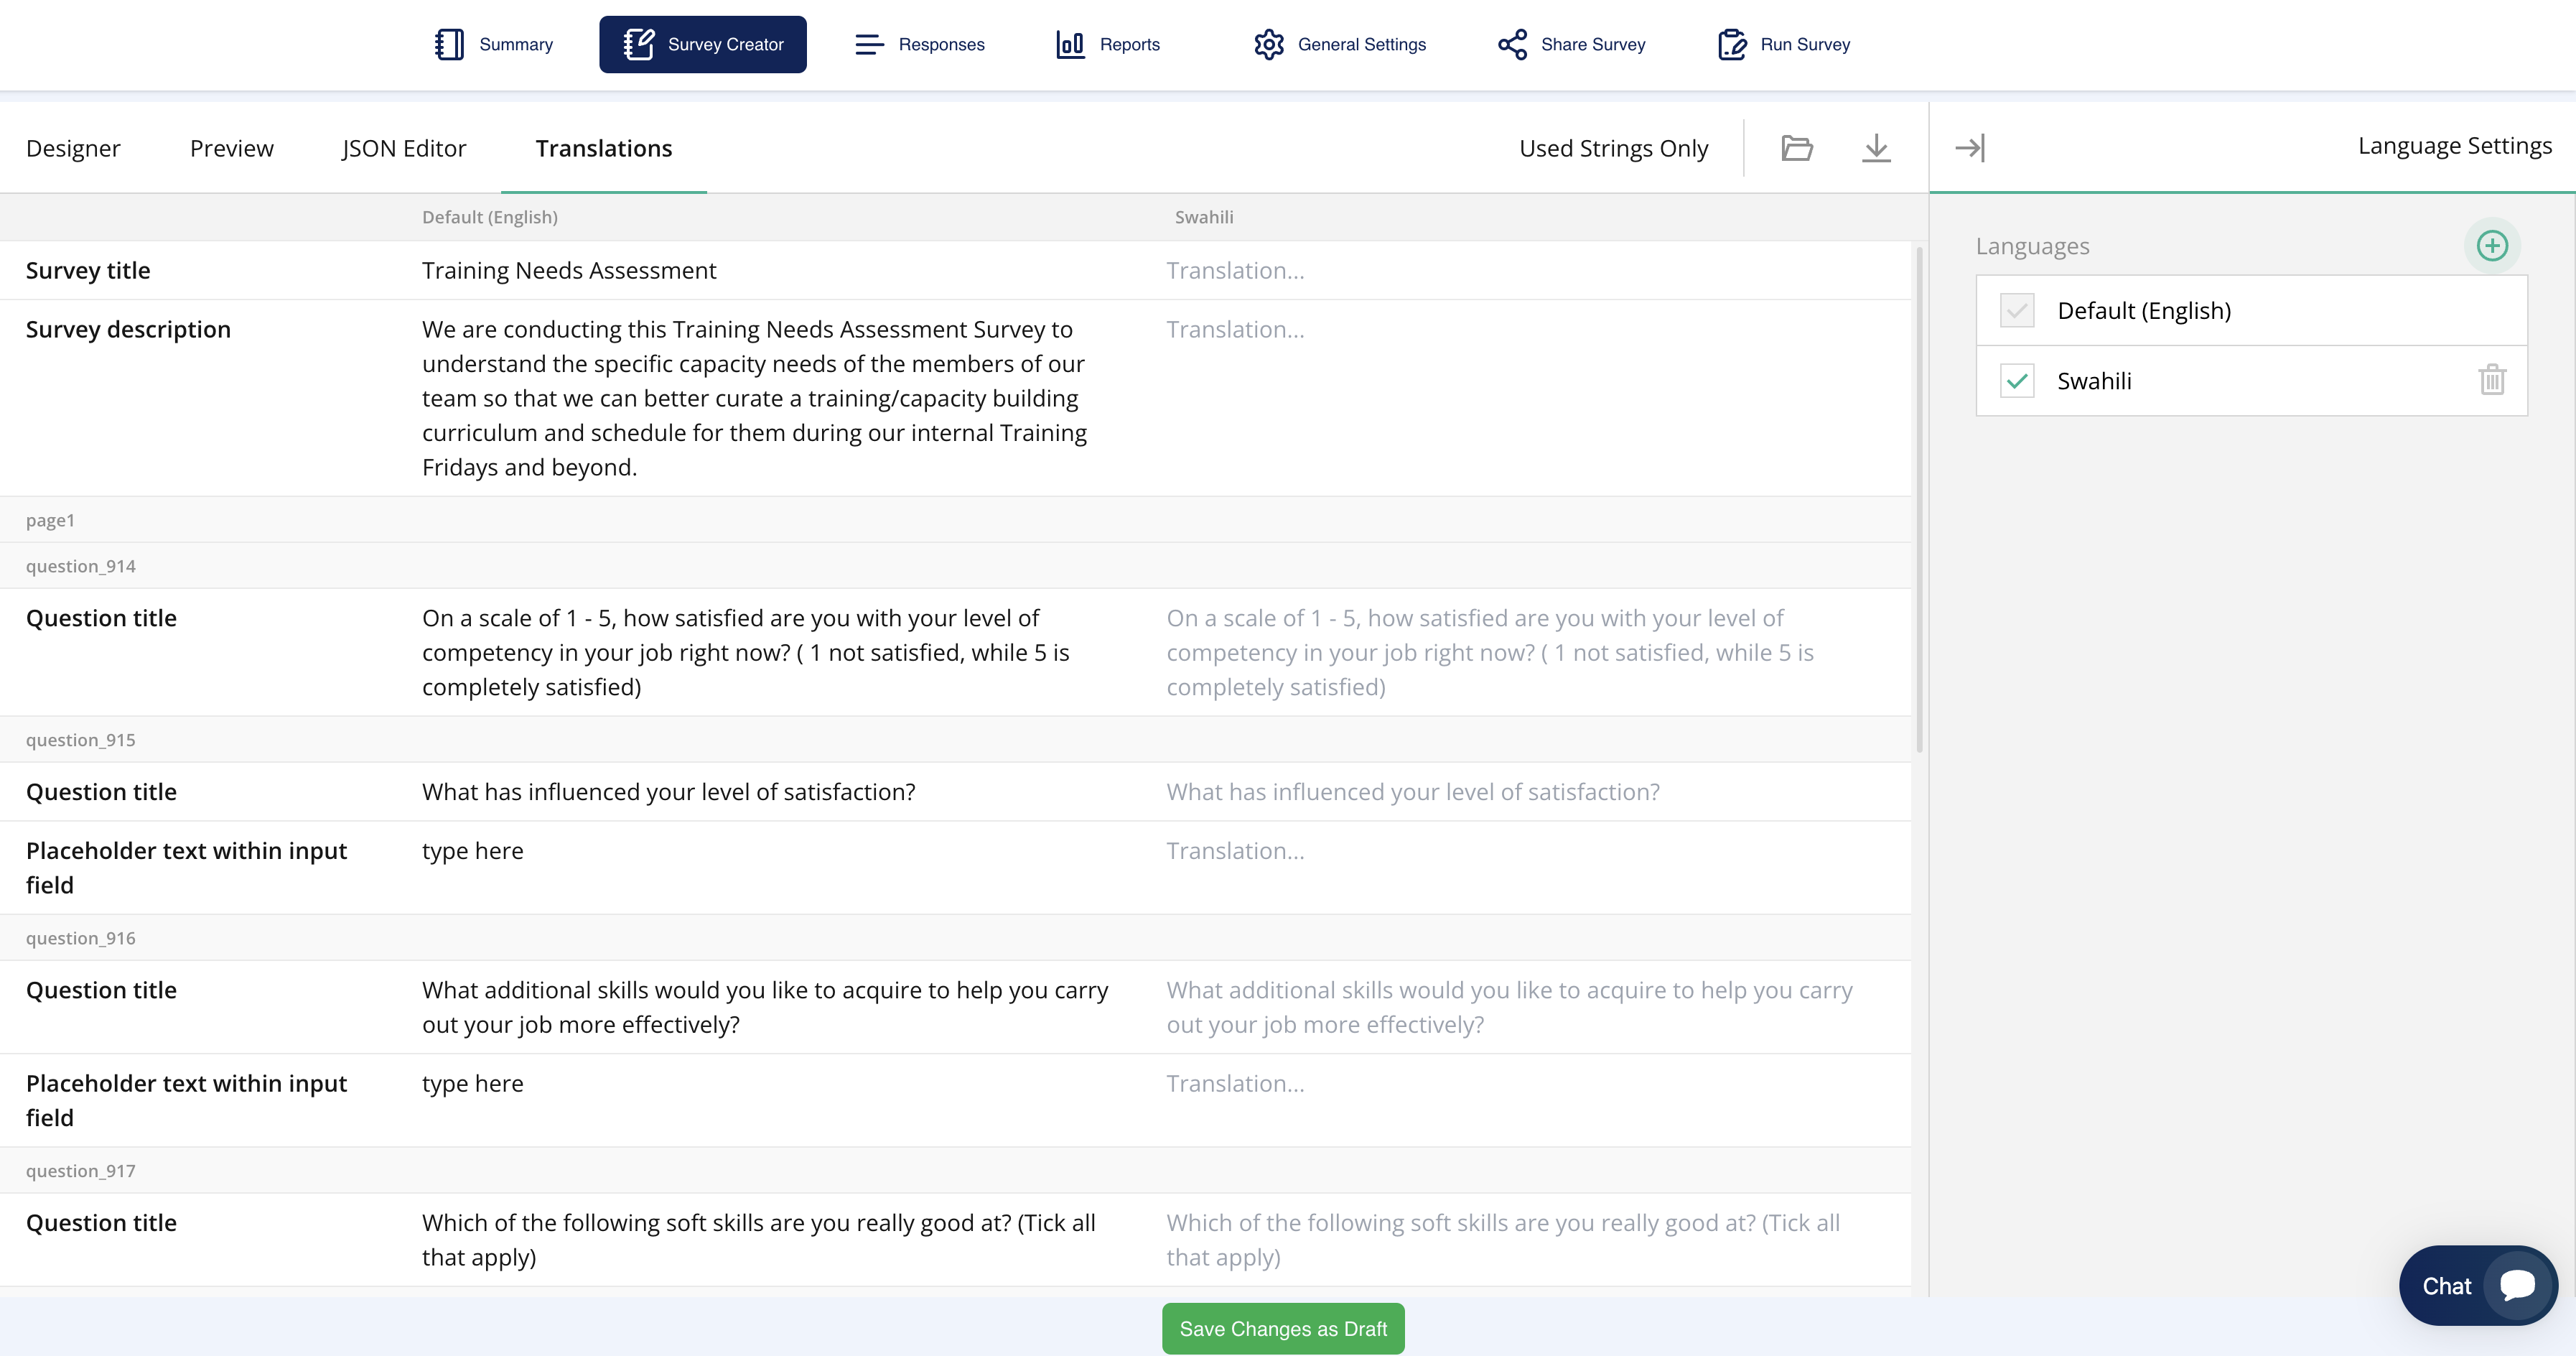The width and height of the screenshot is (2576, 1356).
Task: Click the load translations folder icon
Action: pos(1798,147)
